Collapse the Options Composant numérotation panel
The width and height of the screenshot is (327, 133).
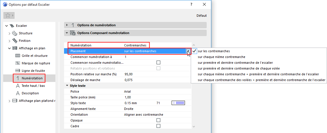[x=67, y=33]
